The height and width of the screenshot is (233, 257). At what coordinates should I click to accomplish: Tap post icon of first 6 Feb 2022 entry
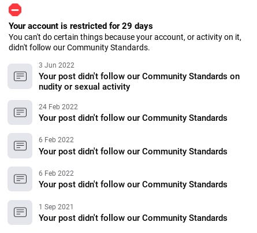coord(20,146)
